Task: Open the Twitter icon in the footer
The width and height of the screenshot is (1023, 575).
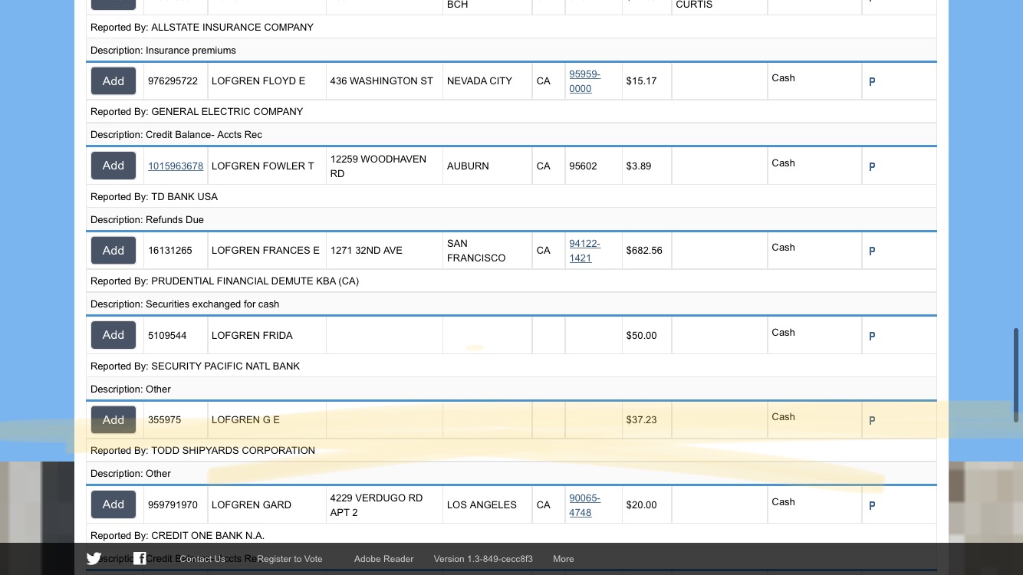Action: click(x=94, y=558)
